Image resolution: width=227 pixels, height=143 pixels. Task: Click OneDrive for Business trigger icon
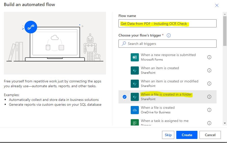tap(135, 110)
